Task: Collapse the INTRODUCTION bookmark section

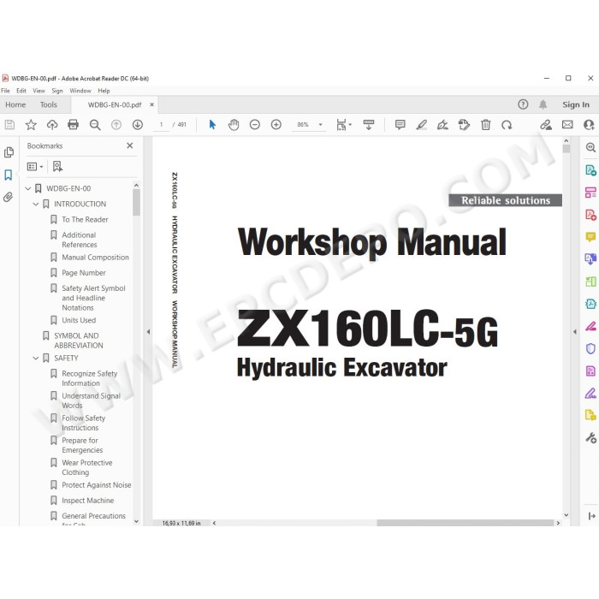Action: click(x=36, y=204)
